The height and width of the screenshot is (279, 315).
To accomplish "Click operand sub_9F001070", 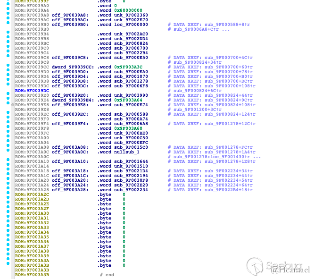I will click(x=131, y=76).
